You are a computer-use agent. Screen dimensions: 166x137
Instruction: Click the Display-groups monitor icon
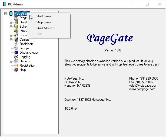click(16, 53)
